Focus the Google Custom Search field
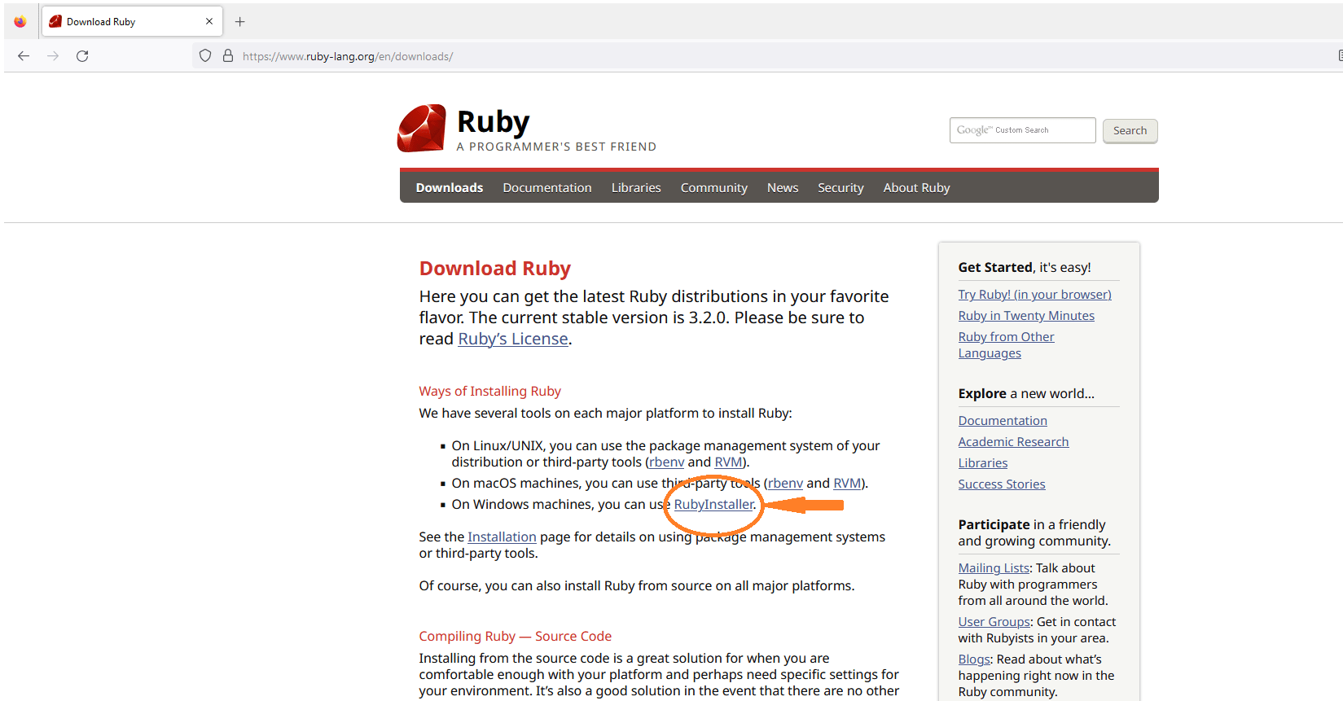 pyautogui.click(x=1022, y=130)
